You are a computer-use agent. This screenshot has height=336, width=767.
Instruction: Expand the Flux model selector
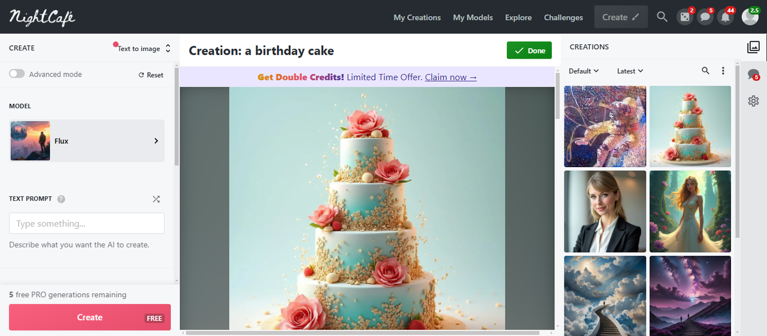point(87,141)
